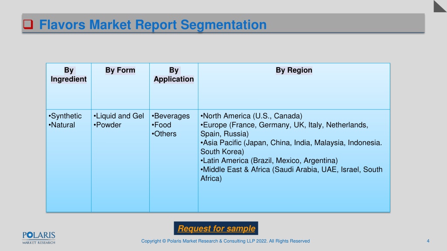The width and height of the screenshot is (447, 251).
Task: Click the Request for sample link
Action: pos(216,228)
